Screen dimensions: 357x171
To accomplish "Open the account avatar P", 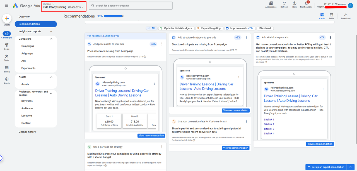I will (350, 6).
